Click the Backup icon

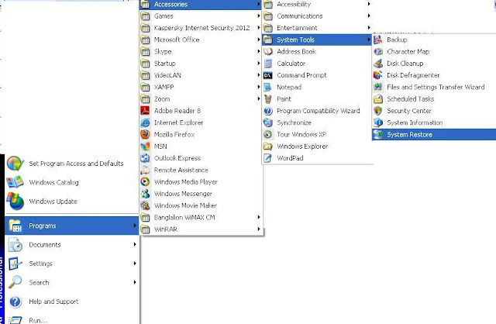(378, 40)
